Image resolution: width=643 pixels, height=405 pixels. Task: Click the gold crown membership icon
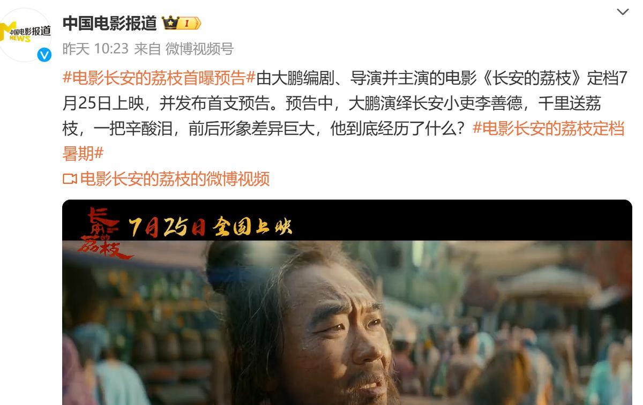tap(170, 23)
